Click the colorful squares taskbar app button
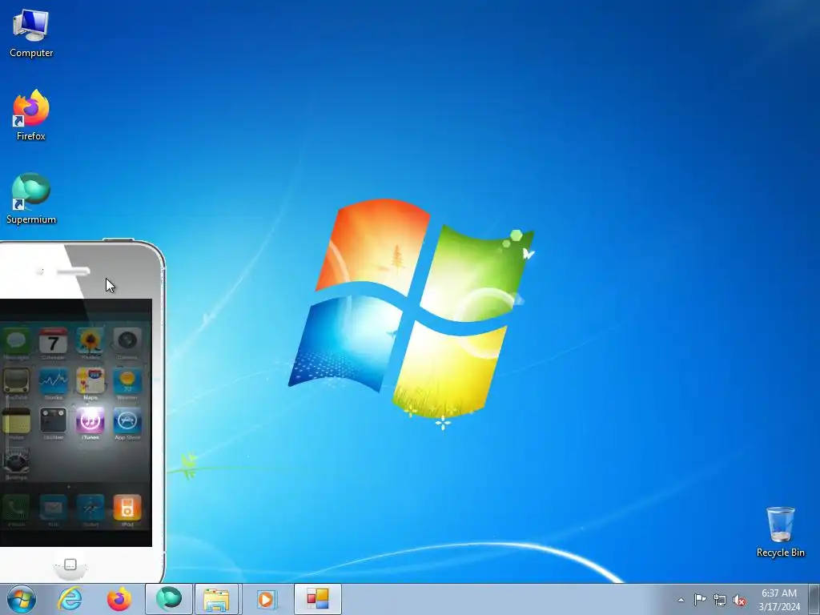The height and width of the screenshot is (615, 820). pyautogui.click(x=317, y=599)
